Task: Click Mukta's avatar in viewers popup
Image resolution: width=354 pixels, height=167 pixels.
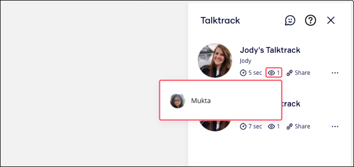Action: click(178, 101)
